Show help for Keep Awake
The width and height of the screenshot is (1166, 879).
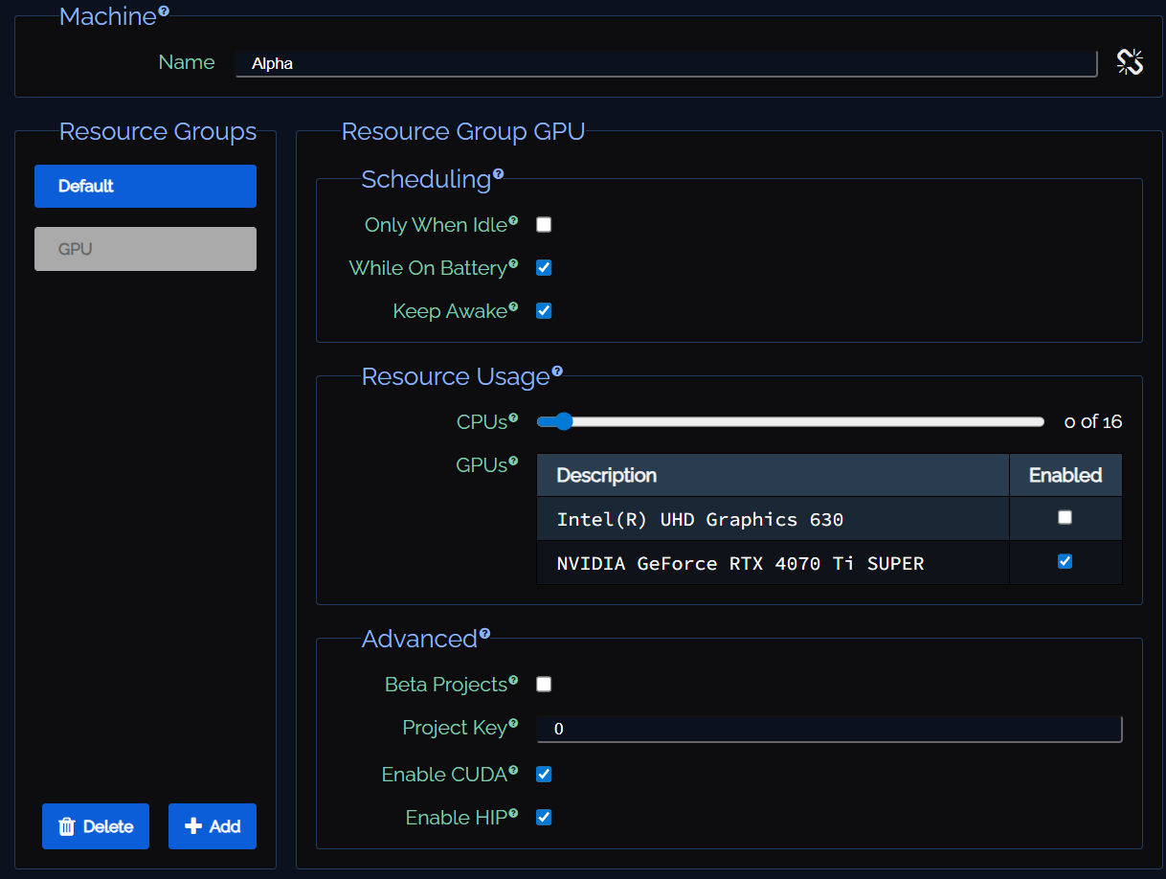(x=513, y=306)
